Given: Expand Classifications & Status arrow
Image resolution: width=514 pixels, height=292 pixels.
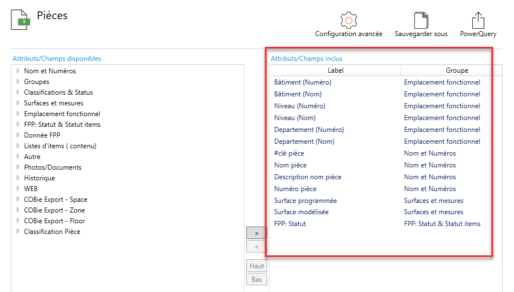Looking at the screenshot, I should 18,92.
